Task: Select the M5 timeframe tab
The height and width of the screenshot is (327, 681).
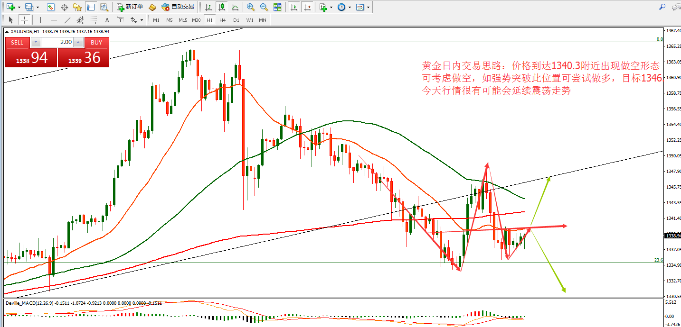Action: (169, 20)
